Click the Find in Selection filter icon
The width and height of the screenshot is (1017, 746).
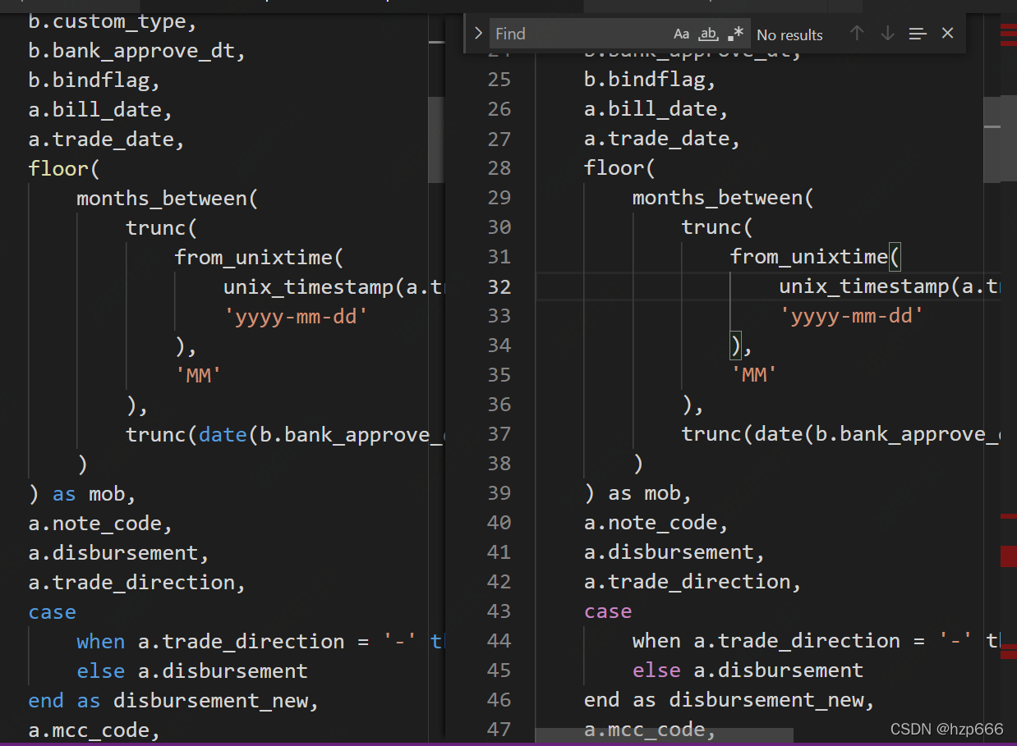[x=917, y=34]
